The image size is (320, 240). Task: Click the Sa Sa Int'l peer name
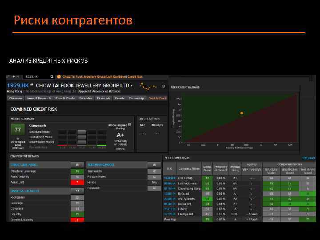click(184, 204)
